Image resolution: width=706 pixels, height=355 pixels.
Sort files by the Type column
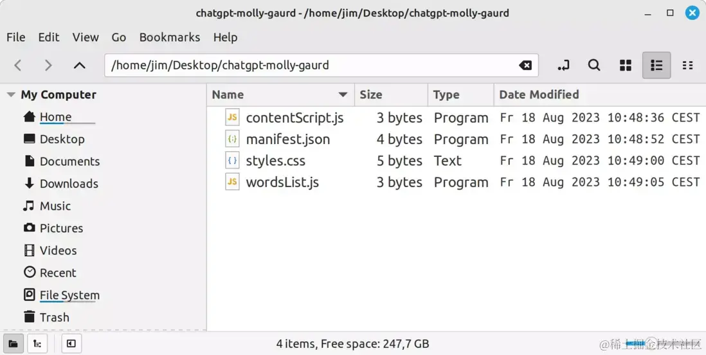(x=460, y=95)
